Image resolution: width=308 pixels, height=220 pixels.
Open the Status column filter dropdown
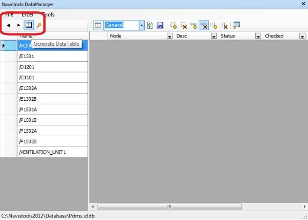point(258,36)
